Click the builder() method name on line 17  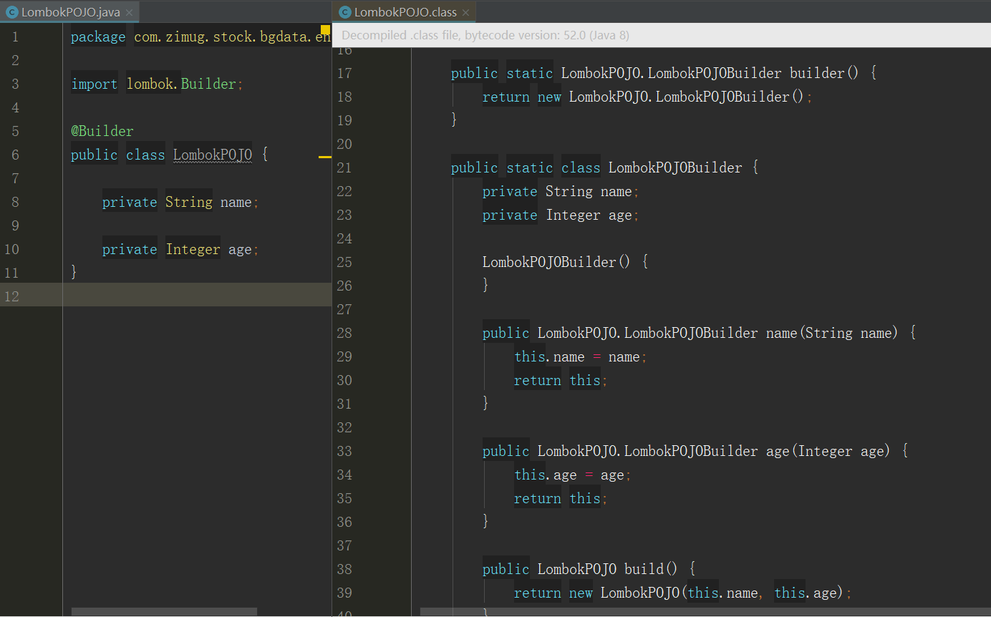pos(816,73)
